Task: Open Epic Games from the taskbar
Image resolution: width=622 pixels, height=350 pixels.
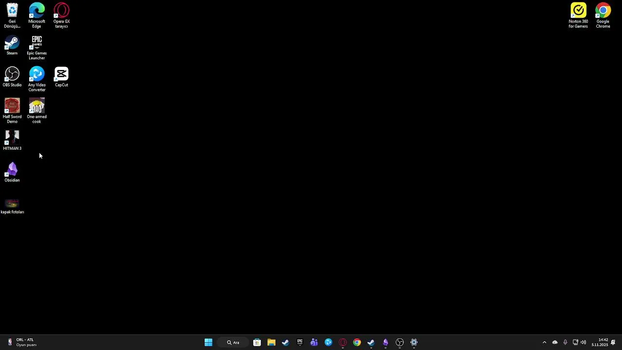Action: point(300,342)
